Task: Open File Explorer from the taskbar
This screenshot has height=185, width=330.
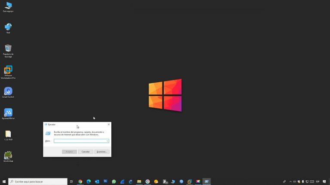Action: tap(139, 182)
